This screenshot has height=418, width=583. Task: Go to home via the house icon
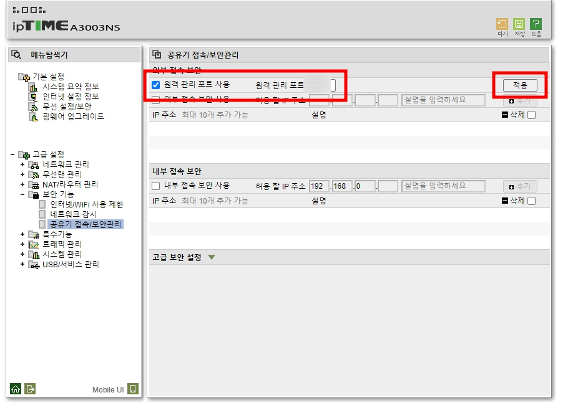16,389
